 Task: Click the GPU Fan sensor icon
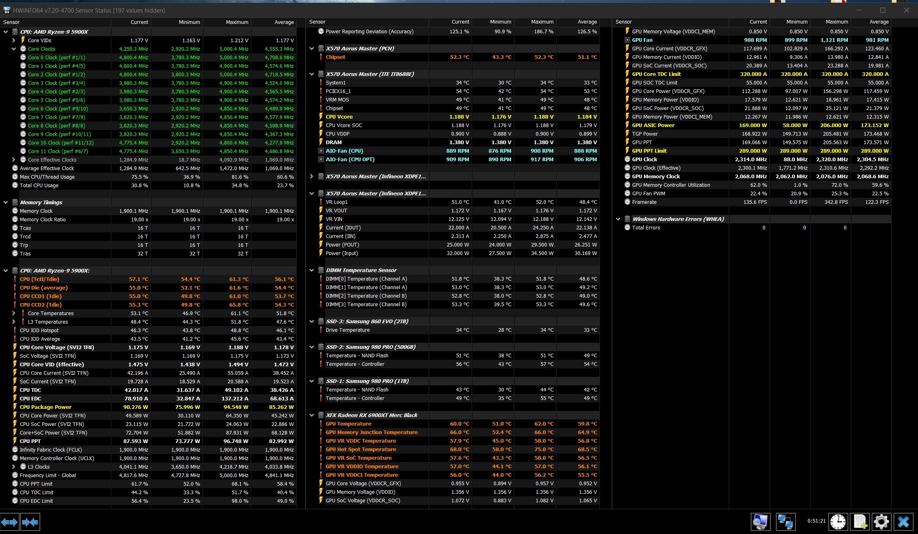coord(627,40)
